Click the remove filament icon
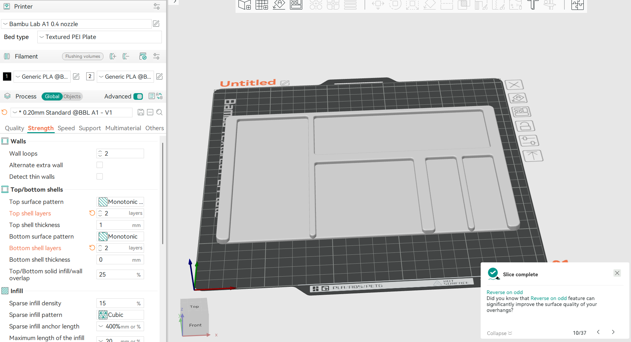This screenshot has height=342, width=631. click(126, 57)
